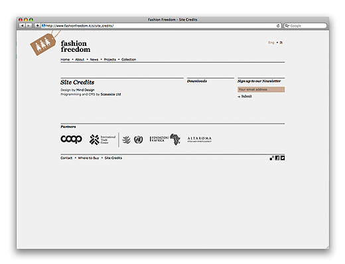This screenshot has width=345, height=264.
Task: Click the Delicious share icon in footer
Action: pyautogui.click(x=272, y=158)
